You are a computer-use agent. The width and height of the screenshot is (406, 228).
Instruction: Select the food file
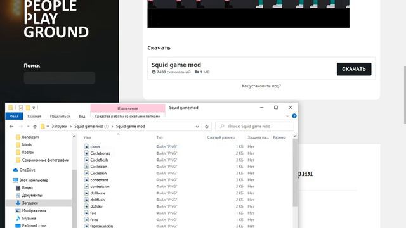click(x=95, y=220)
